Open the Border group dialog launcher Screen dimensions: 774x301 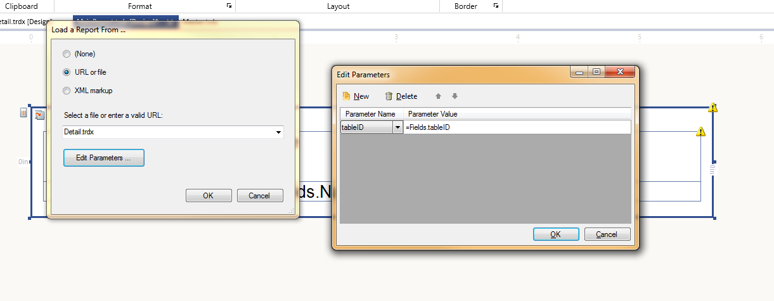click(496, 6)
